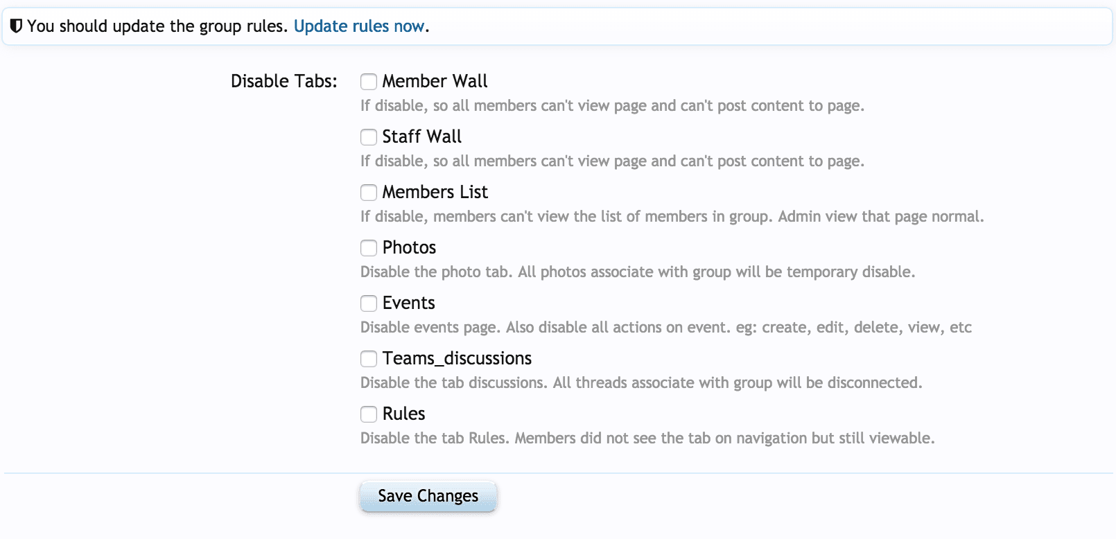
Task: Click the 'Members List' label text
Action: tap(435, 192)
